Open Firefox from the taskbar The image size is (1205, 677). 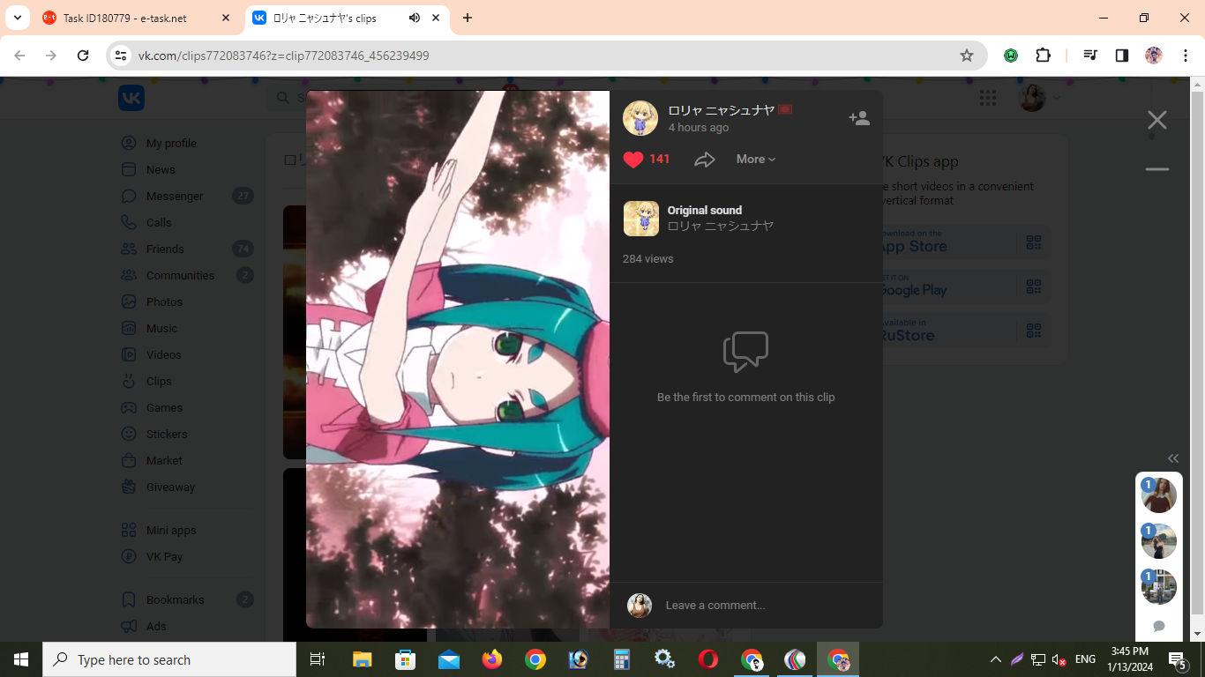click(492, 659)
